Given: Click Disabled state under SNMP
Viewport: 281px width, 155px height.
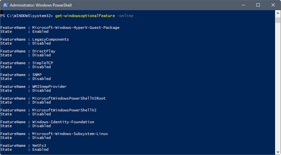Looking at the screenshot, I should coord(42,79).
